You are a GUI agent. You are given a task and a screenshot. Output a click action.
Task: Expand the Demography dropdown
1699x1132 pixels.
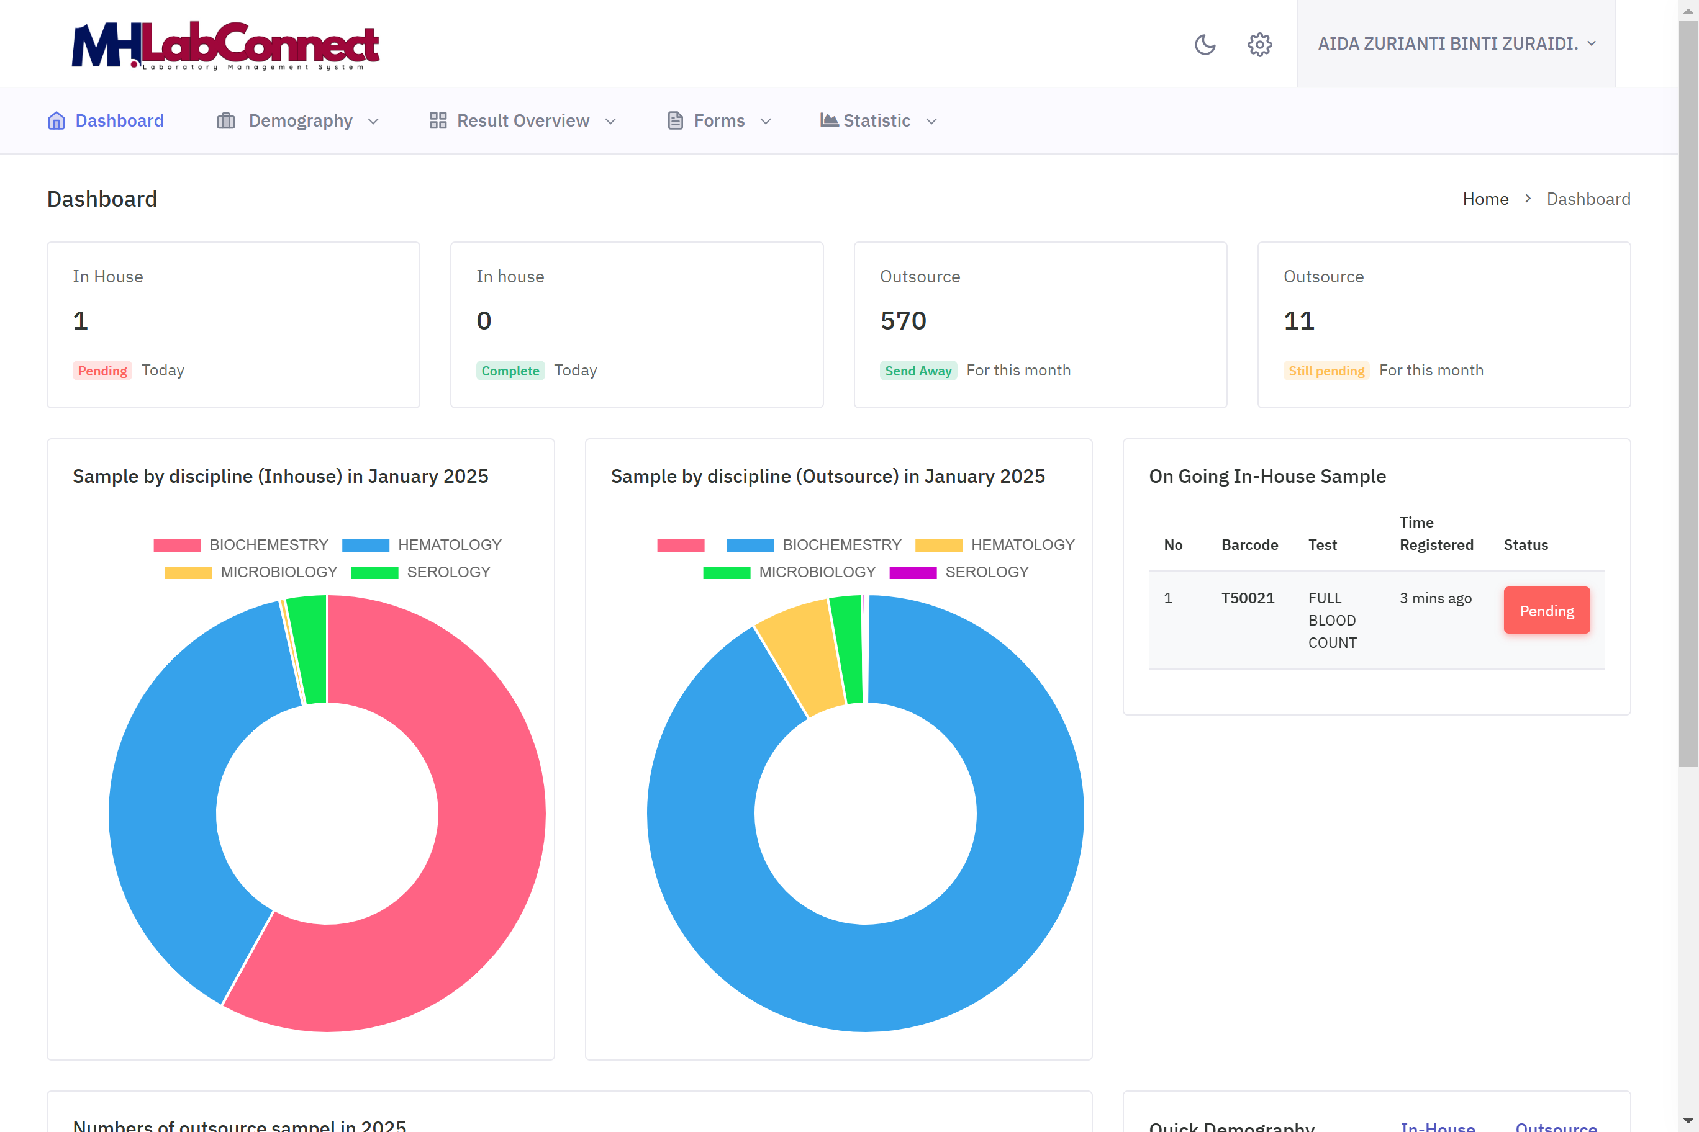point(374,121)
